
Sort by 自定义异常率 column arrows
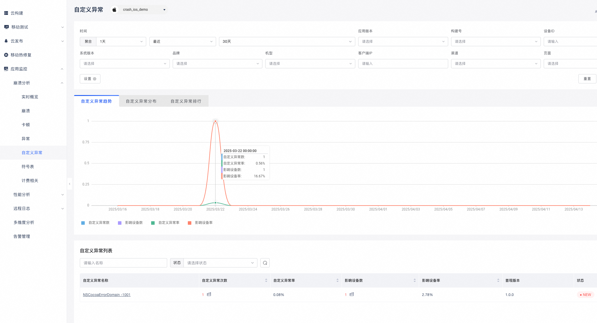(x=337, y=281)
